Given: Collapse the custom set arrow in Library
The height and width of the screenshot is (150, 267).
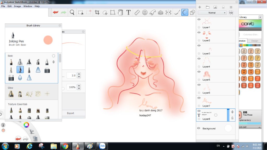Looking at the screenshot, I should (259, 127).
